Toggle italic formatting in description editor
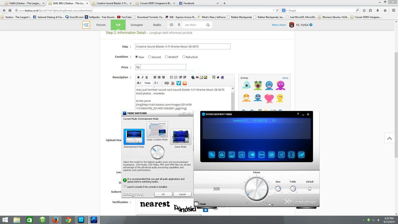 142,77
